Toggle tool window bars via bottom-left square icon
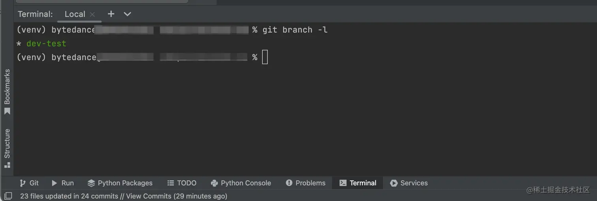 click(x=8, y=195)
